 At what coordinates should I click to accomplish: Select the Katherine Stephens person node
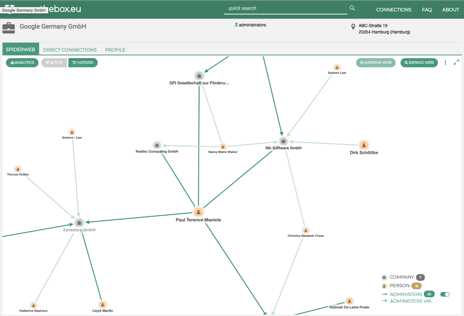pos(33,305)
